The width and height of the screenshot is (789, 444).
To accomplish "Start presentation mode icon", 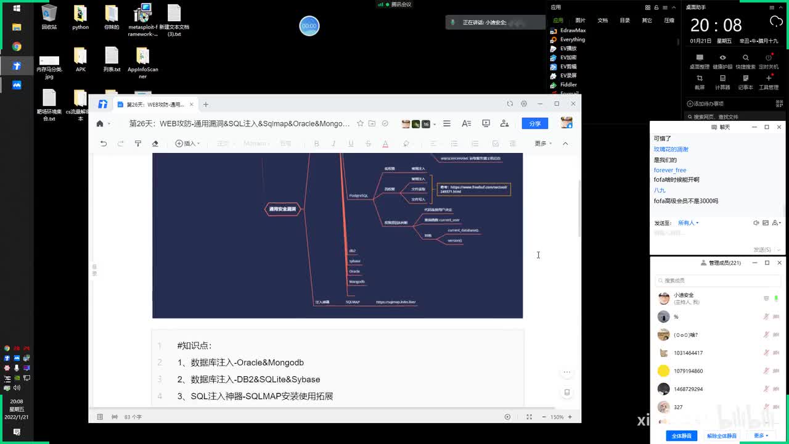I will click(x=486, y=123).
